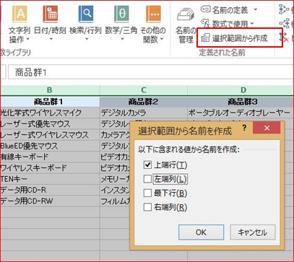Click header cell 商品群1
Image resolution: width=294 pixels, height=262 pixels.
pyautogui.click(x=50, y=102)
